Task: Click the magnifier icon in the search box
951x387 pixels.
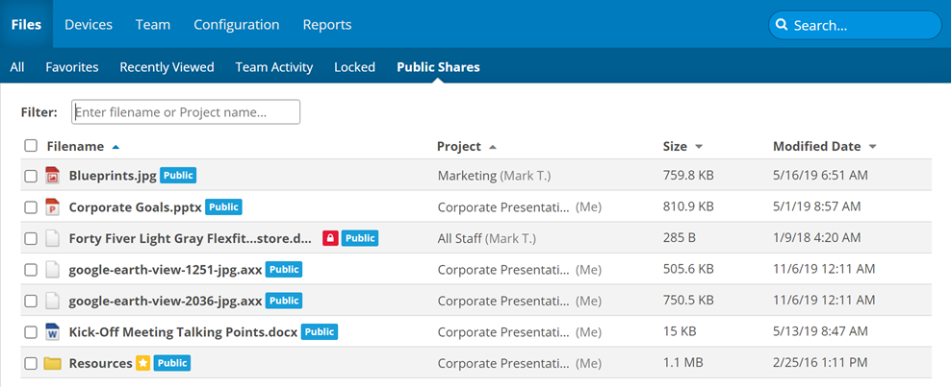Action: tap(783, 25)
